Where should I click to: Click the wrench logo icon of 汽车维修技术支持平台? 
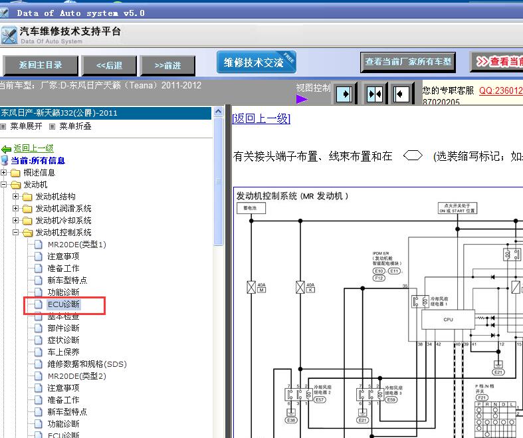[x=9, y=36]
